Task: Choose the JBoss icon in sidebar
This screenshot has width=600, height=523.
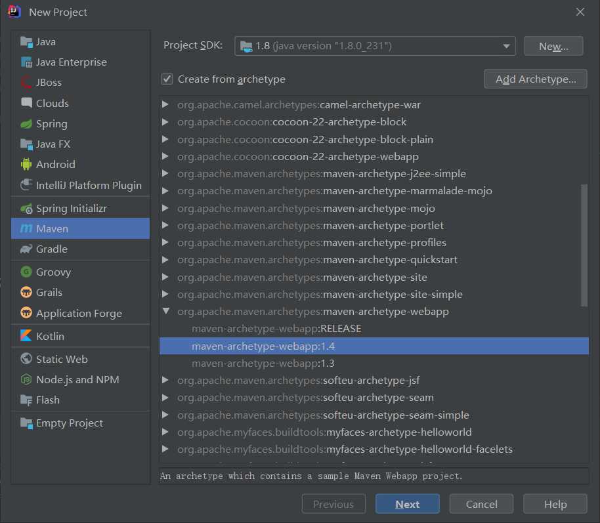Action: (x=26, y=82)
